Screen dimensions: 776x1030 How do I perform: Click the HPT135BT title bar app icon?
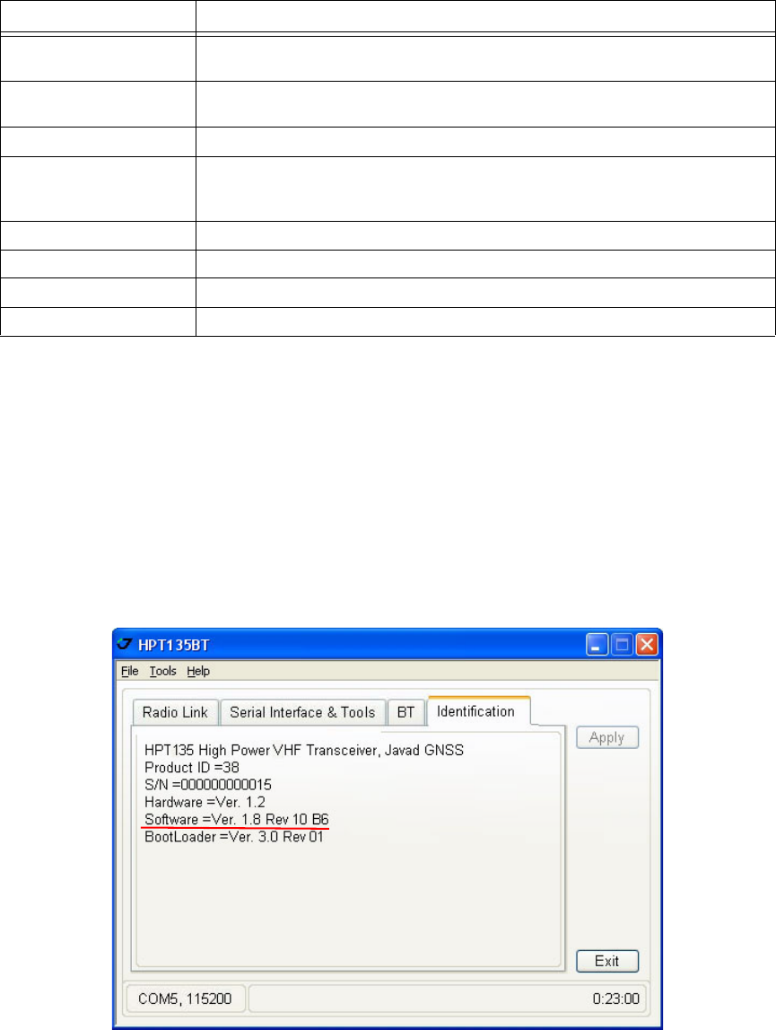pos(125,644)
